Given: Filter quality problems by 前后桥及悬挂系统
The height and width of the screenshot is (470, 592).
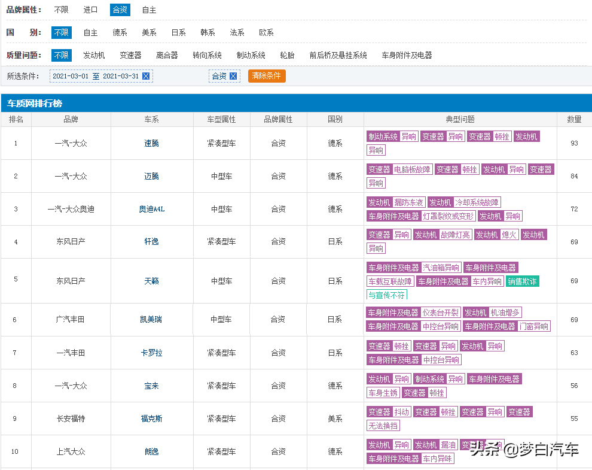Looking at the screenshot, I should coord(338,55).
